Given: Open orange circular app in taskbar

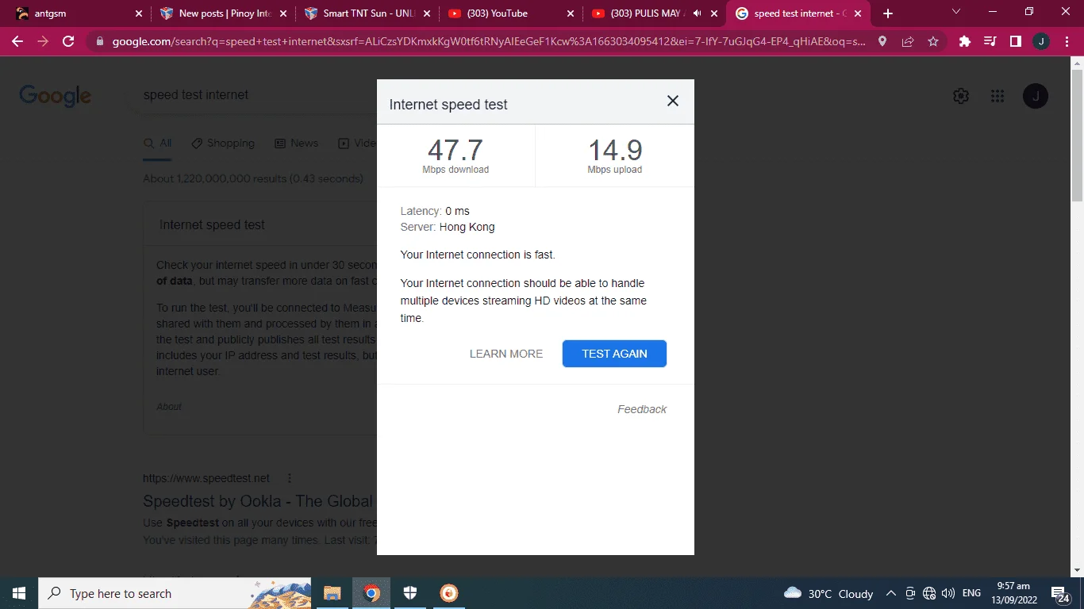Looking at the screenshot, I should click(x=448, y=593).
